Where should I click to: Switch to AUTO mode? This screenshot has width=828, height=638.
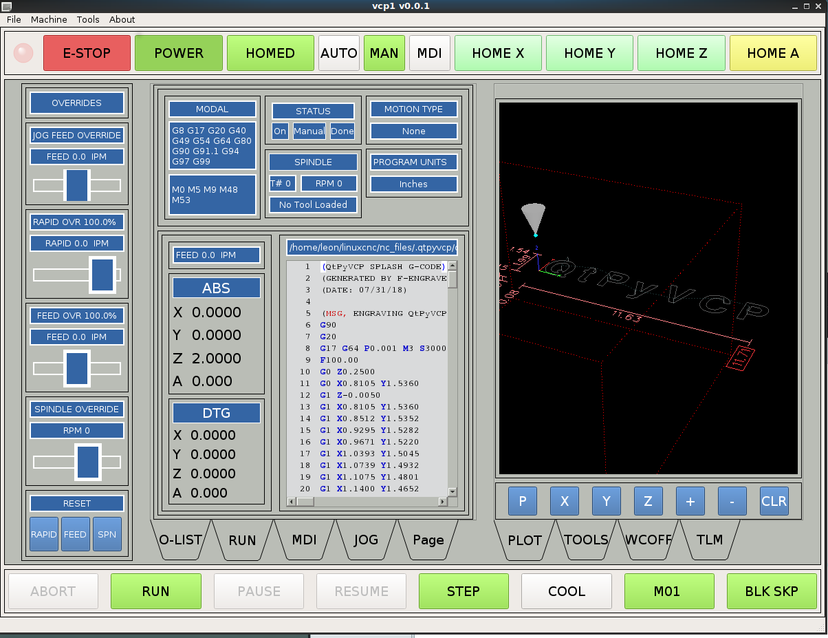point(339,53)
